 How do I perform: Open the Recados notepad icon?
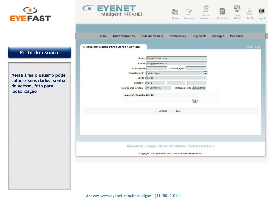(x=188, y=12)
